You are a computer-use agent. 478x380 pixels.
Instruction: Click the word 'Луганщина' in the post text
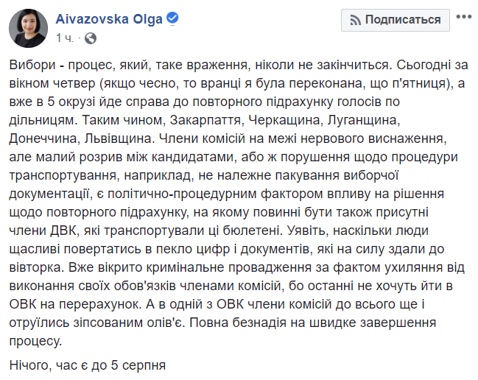tap(363, 120)
